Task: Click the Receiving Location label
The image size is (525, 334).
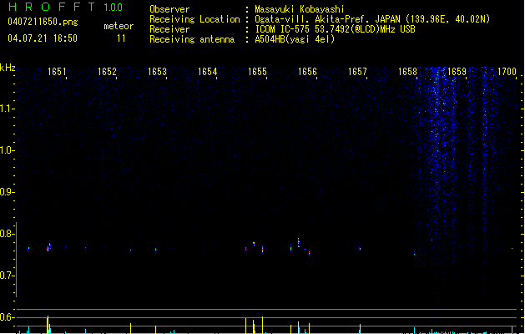Action: (x=194, y=19)
